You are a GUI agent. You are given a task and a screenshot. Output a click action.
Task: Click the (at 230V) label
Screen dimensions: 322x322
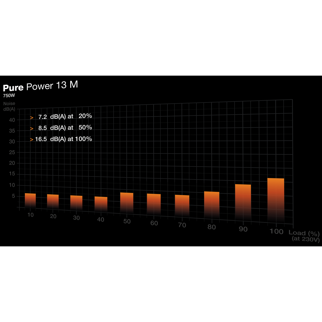point(306,239)
